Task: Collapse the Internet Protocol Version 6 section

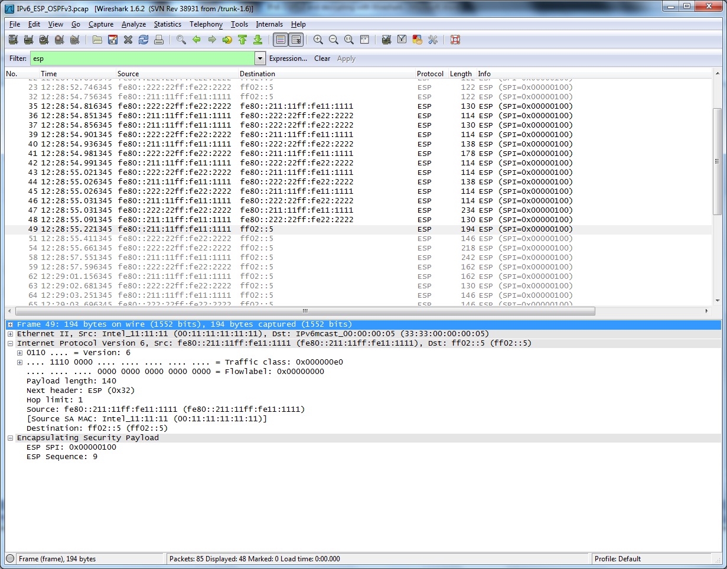Action: click(10, 343)
